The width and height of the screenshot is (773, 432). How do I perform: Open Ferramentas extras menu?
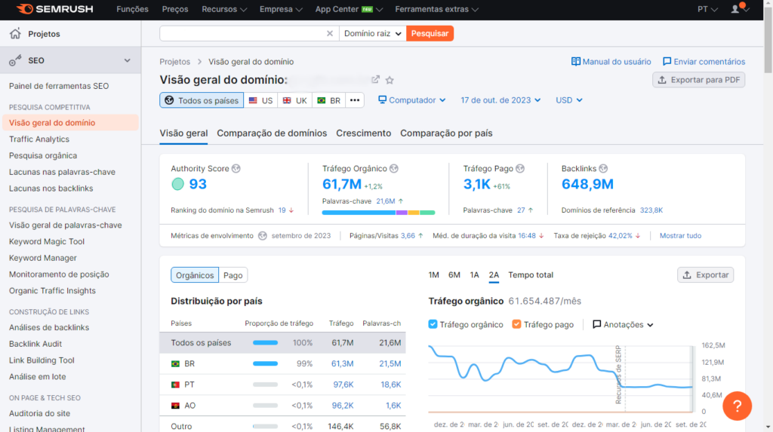[x=437, y=9]
